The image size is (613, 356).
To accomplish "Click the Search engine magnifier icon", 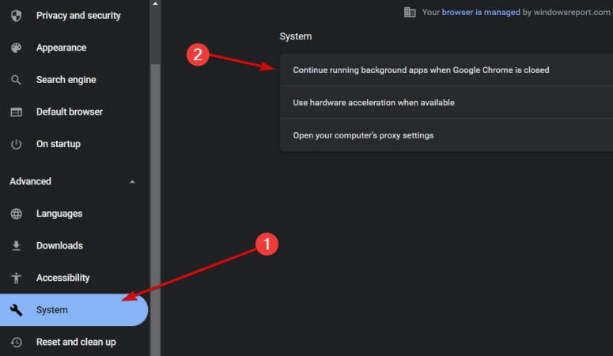I will click(16, 80).
